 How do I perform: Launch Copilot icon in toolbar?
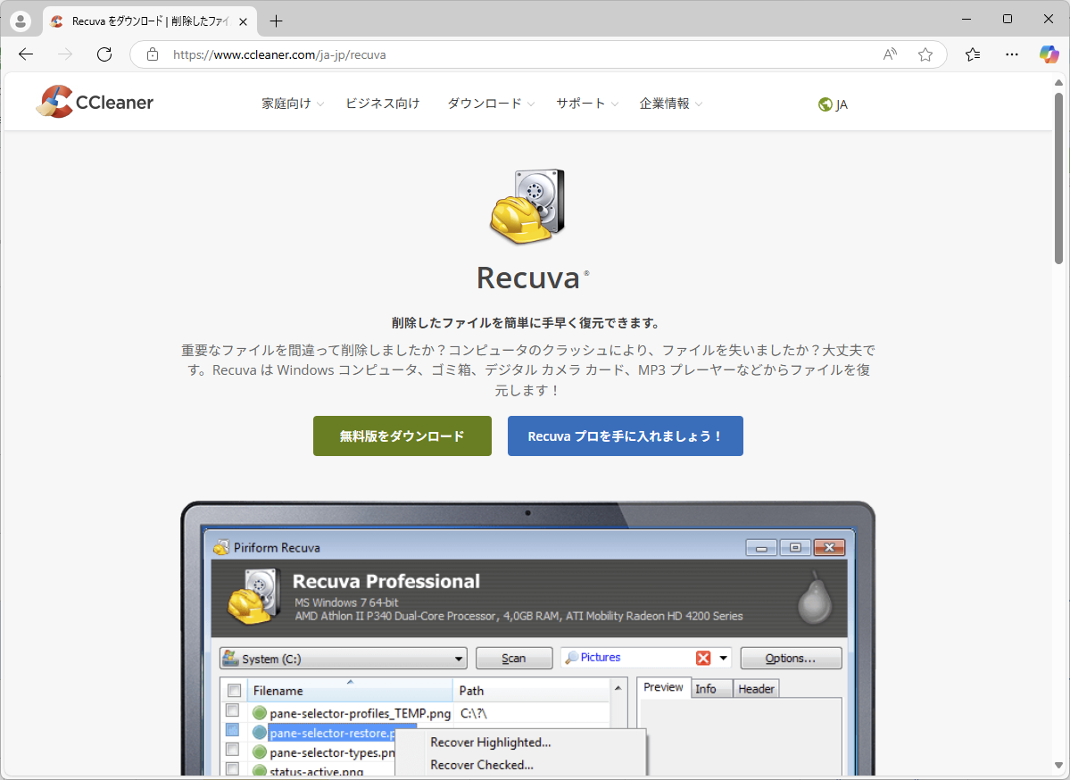coord(1049,54)
